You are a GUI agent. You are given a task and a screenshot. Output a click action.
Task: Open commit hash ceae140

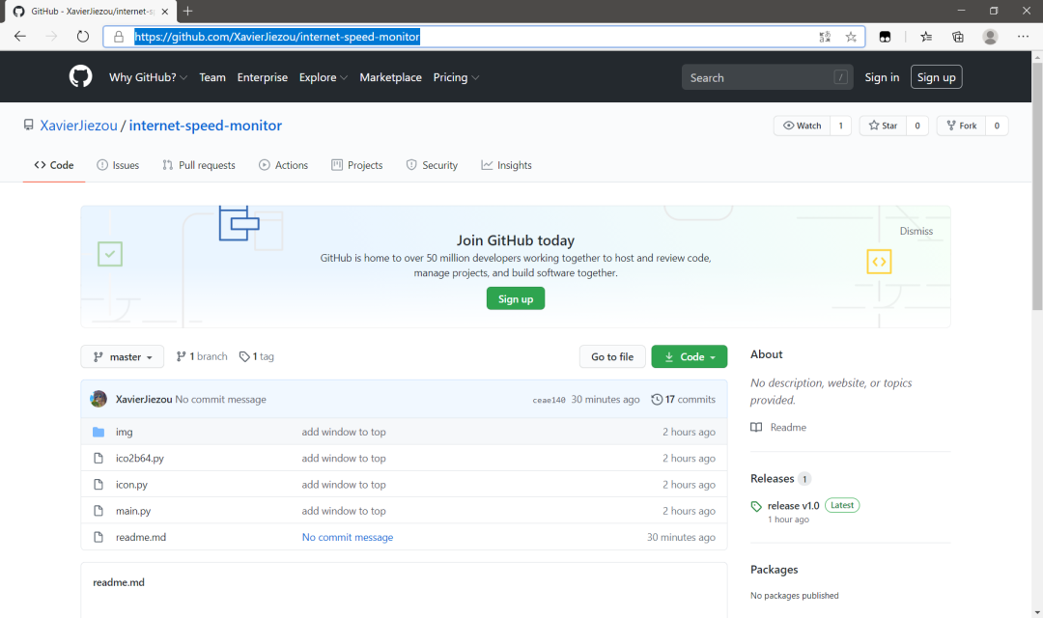tap(549, 400)
